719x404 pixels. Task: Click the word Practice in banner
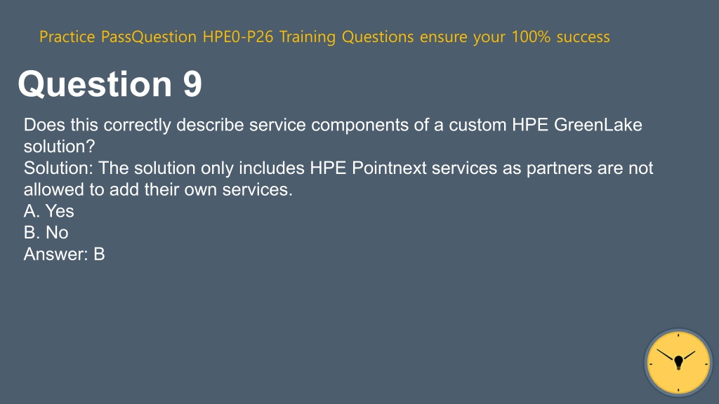(x=67, y=36)
